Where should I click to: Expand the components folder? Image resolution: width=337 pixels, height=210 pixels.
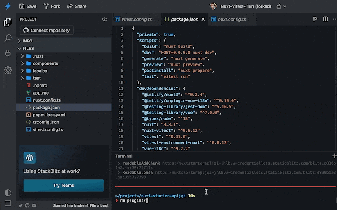pos(64,63)
